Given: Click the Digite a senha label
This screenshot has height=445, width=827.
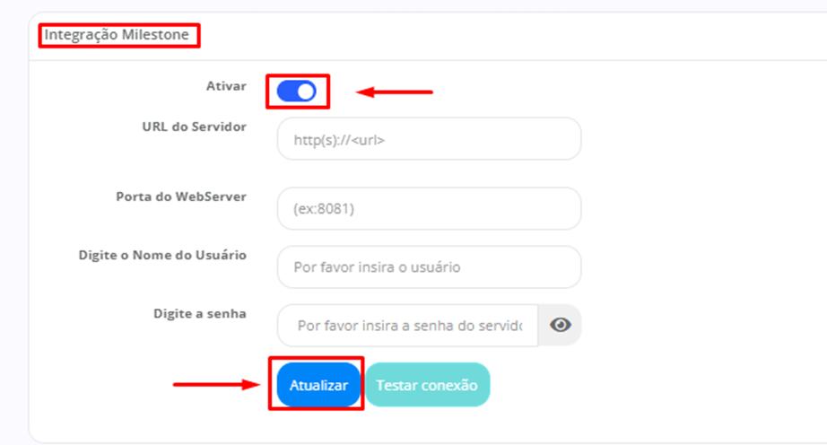Looking at the screenshot, I should pyautogui.click(x=200, y=314).
